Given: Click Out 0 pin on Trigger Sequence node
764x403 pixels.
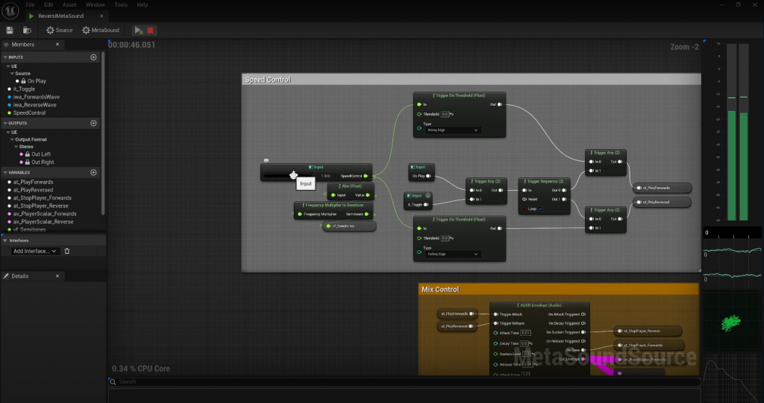Looking at the screenshot, I should coord(564,190).
